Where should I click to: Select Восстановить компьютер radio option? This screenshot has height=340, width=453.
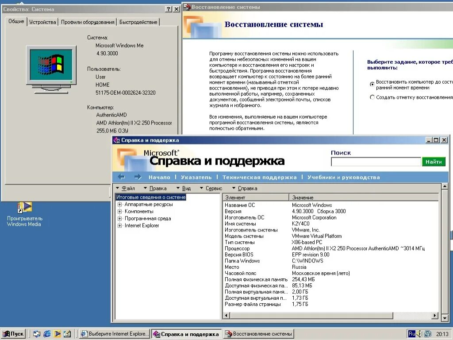(x=372, y=84)
